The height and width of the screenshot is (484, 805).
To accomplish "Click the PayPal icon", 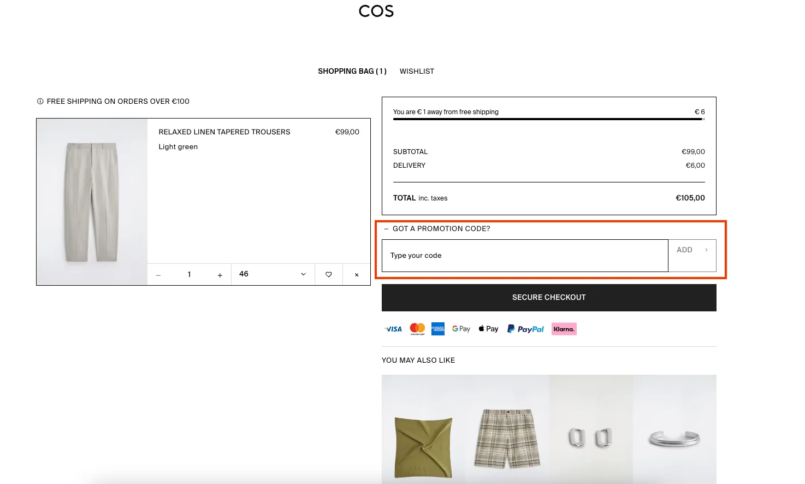I will pos(525,329).
